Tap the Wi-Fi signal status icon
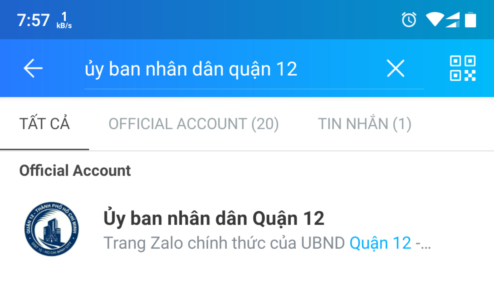 click(x=435, y=19)
